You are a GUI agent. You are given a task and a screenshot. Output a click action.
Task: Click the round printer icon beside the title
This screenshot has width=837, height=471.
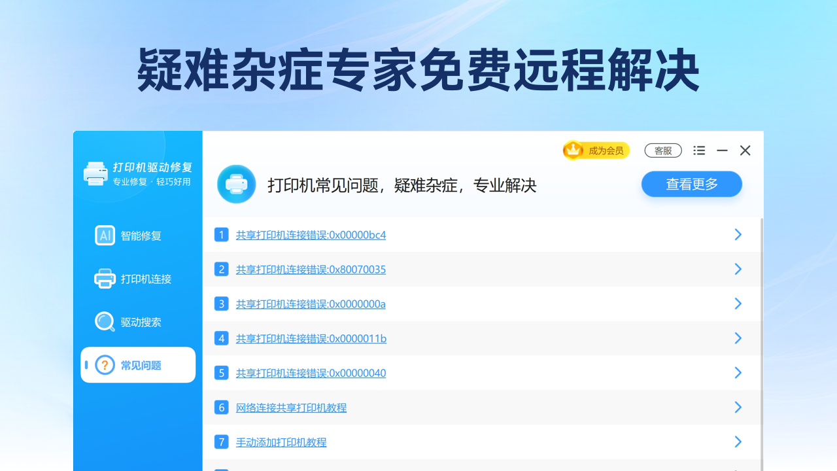(x=237, y=184)
